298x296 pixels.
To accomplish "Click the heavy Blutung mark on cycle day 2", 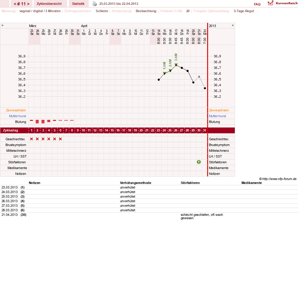I will 37,122.
